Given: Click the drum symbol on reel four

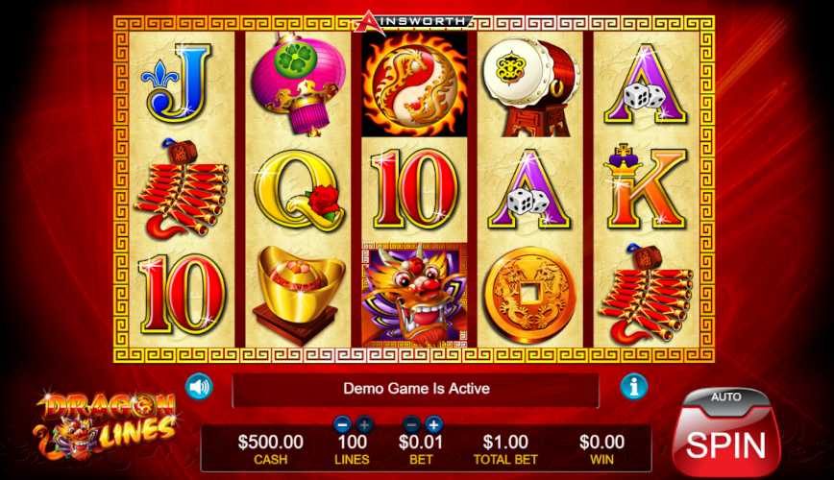Looking at the screenshot, I should point(532,86).
